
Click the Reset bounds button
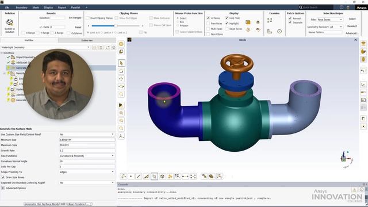coord(78,27)
